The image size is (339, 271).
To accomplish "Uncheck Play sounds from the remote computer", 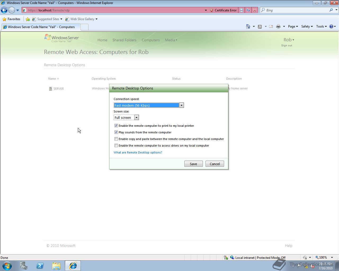I will [116, 132].
